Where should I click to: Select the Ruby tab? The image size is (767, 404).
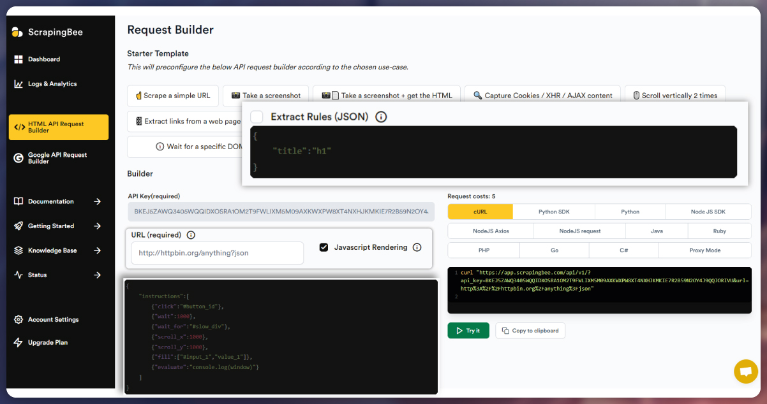(719, 231)
